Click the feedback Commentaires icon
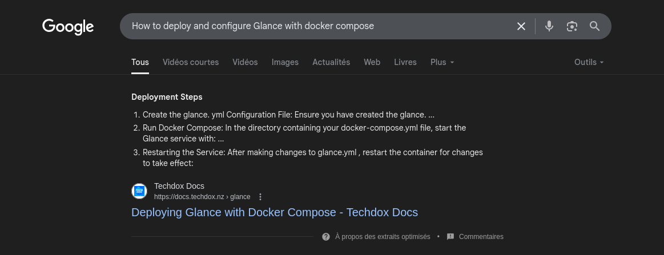The width and height of the screenshot is (664, 255). [450, 236]
